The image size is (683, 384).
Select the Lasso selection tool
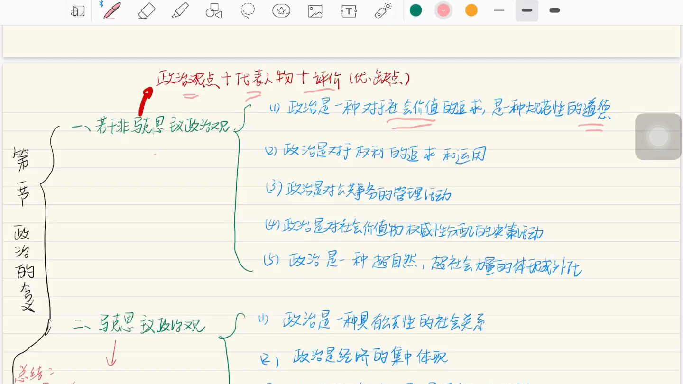coord(248,10)
